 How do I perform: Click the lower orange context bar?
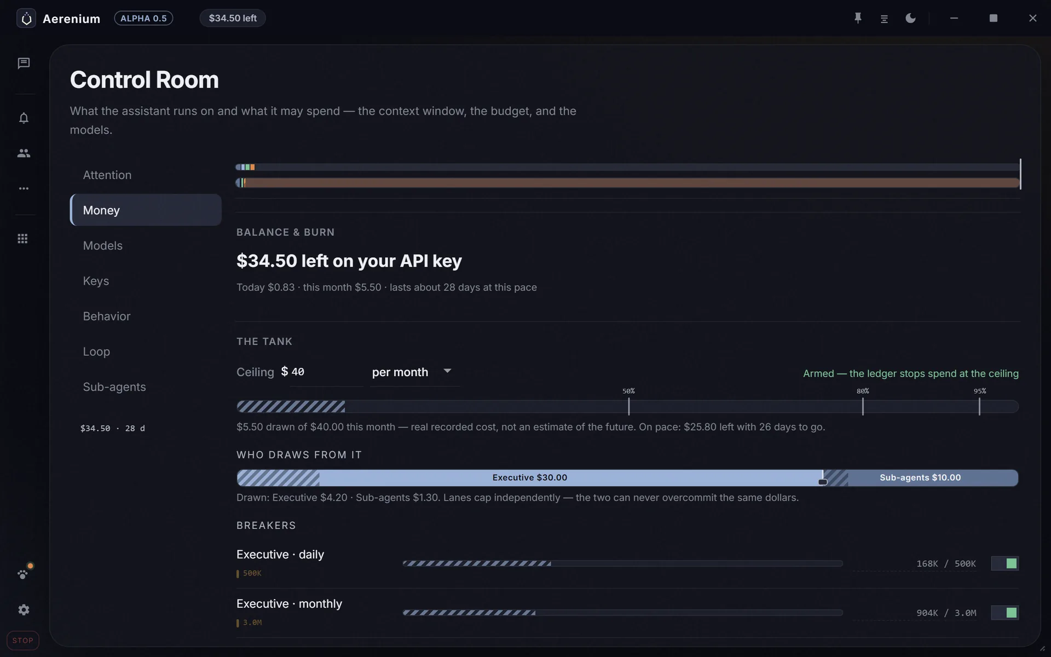tap(627, 183)
